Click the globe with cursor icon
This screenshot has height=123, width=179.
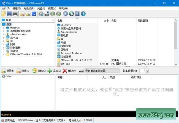(72, 14)
